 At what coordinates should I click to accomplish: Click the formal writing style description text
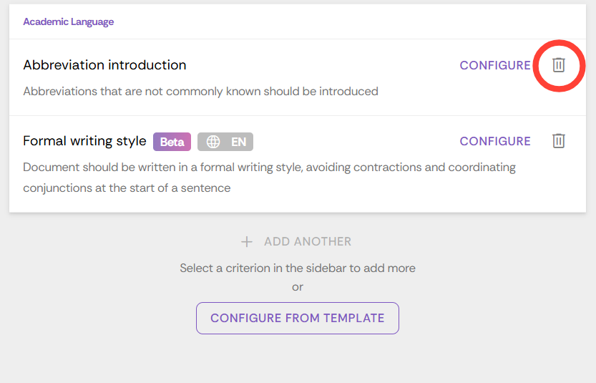coord(269,168)
